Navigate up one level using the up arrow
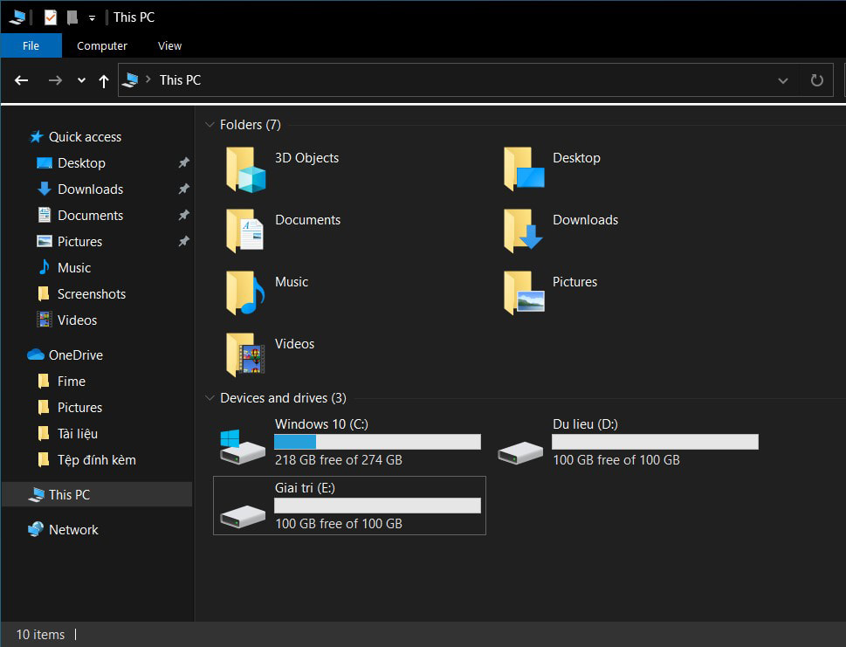Screen dimensions: 846x647 [x=103, y=79]
